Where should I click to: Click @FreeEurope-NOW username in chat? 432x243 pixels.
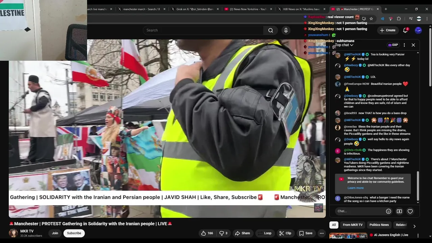tap(356, 84)
